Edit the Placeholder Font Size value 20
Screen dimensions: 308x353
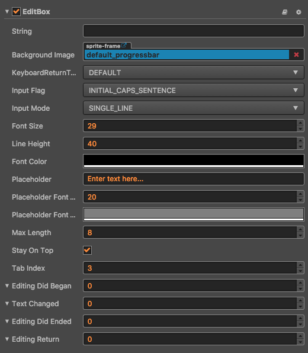pos(190,197)
